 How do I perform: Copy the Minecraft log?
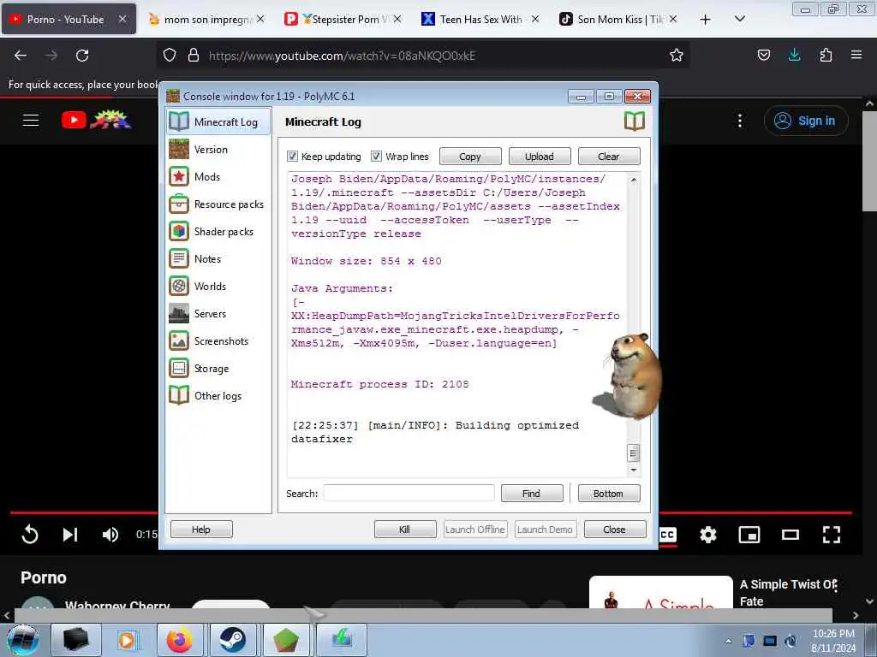point(470,157)
